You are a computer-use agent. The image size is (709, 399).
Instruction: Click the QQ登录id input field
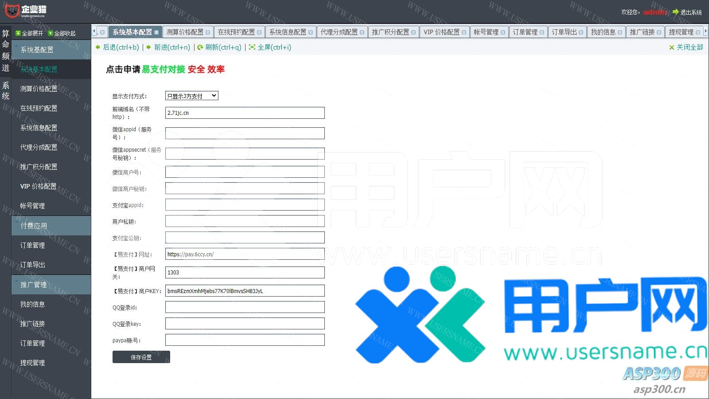tap(245, 307)
